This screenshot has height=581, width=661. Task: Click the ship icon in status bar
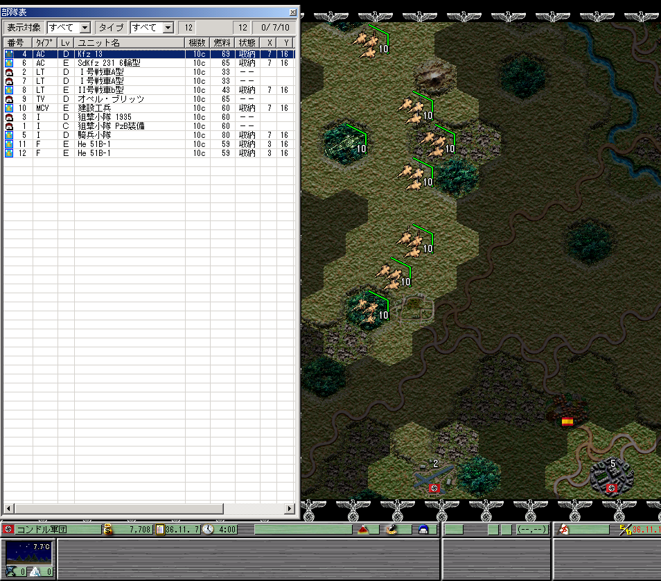pyautogui.click(x=392, y=529)
